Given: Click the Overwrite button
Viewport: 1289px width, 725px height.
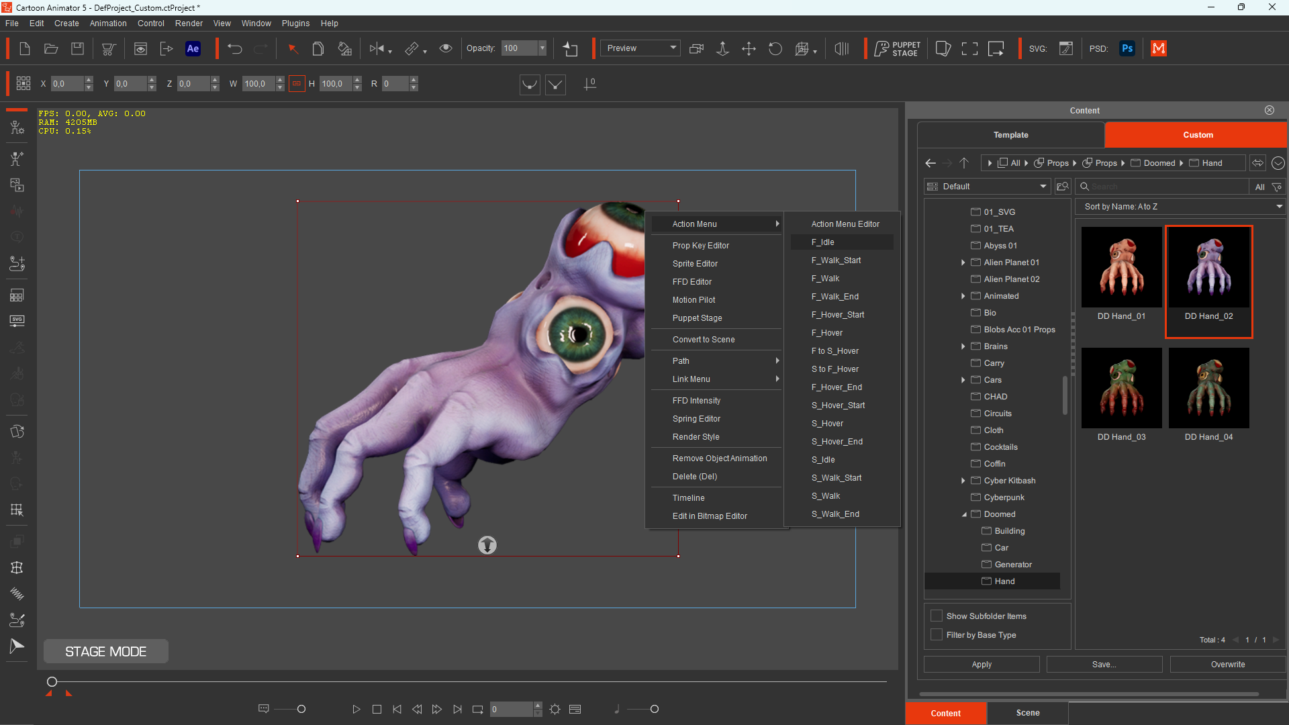Looking at the screenshot, I should (x=1228, y=665).
